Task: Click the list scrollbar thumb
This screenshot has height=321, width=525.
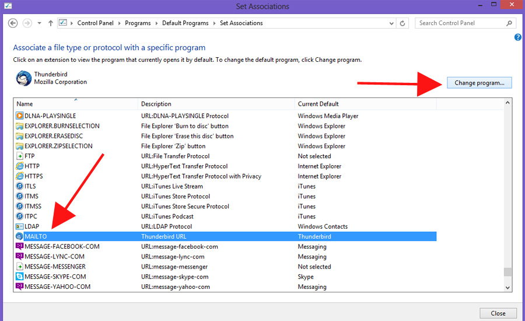Action: coord(508,272)
